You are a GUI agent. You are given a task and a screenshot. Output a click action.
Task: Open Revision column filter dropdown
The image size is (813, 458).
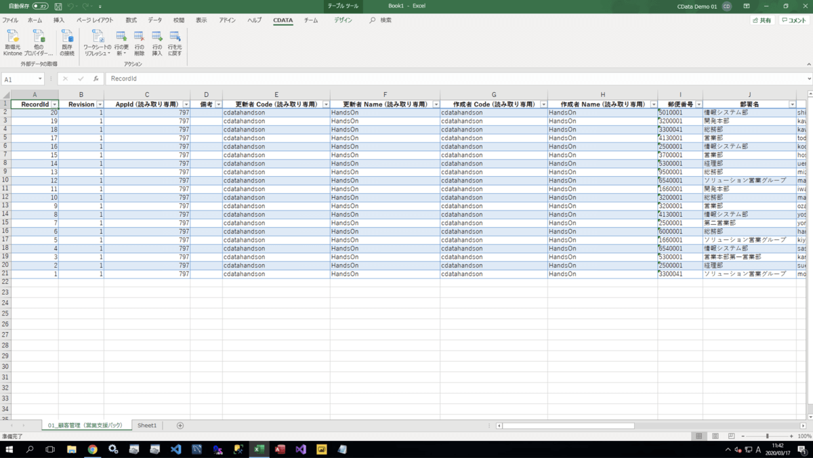(x=100, y=104)
